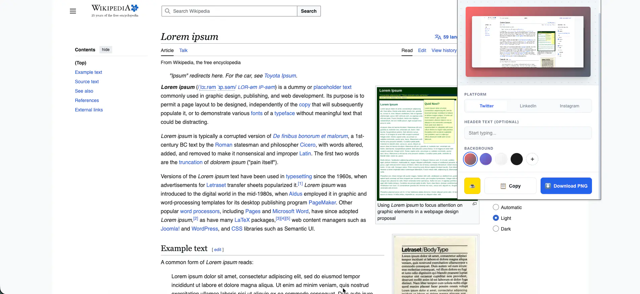
Task: Switch to the Talk tab
Action: pyautogui.click(x=183, y=50)
